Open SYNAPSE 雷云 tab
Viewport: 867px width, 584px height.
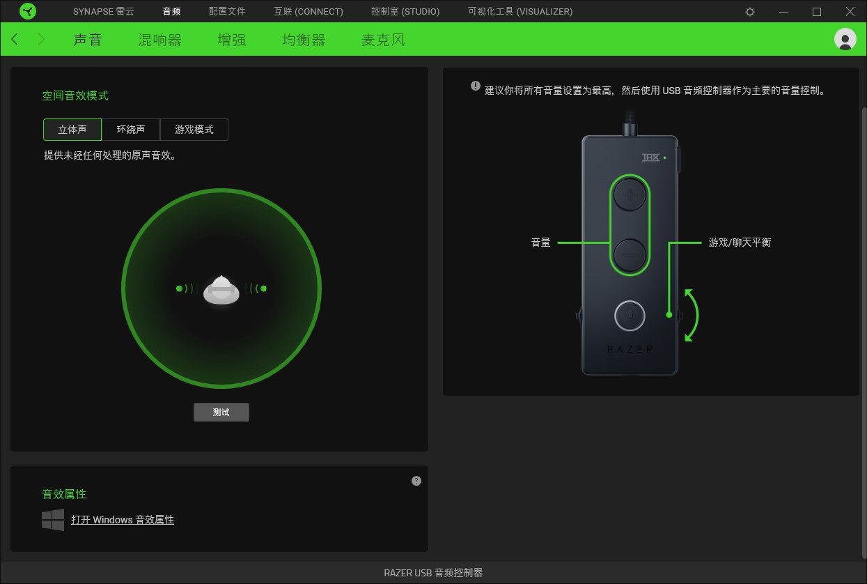point(104,12)
